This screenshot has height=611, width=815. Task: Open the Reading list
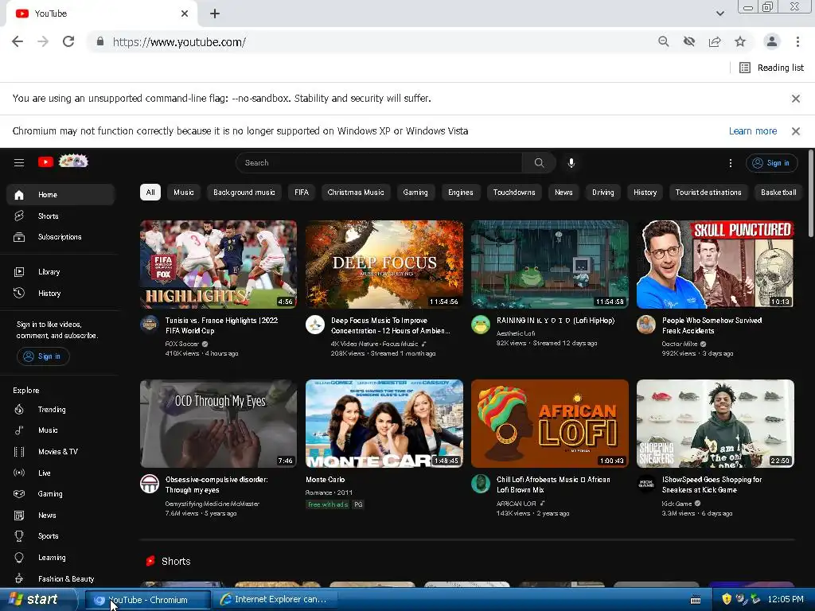[x=771, y=68]
